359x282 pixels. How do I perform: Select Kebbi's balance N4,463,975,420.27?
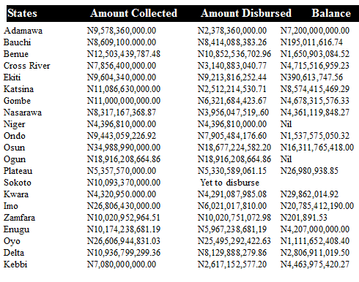315,264
